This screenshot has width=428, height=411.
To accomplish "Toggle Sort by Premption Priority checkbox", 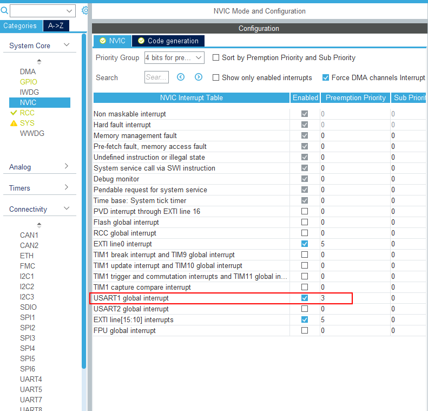I will pos(216,57).
